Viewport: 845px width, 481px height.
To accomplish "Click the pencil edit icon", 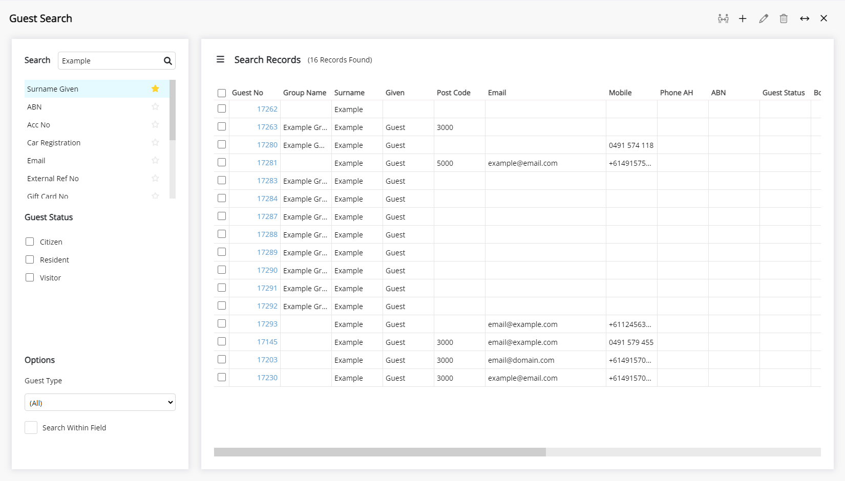I will [x=764, y=18].
